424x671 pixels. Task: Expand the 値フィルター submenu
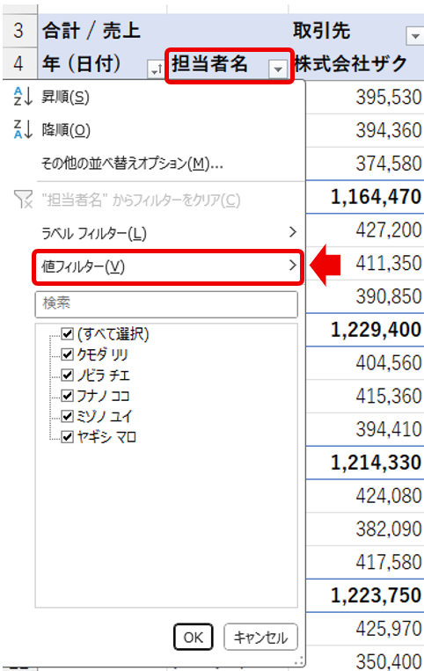coord(169,267)
